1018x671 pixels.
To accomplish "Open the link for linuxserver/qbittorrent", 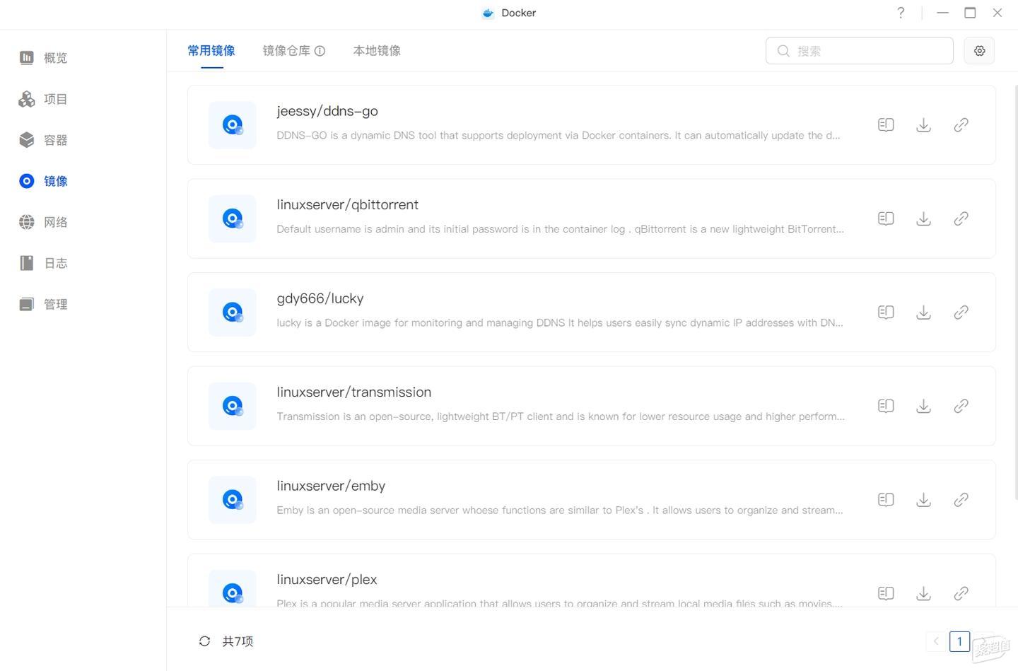I will (961, 218).
